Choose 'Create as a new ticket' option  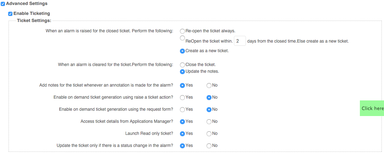coord(182,51)
